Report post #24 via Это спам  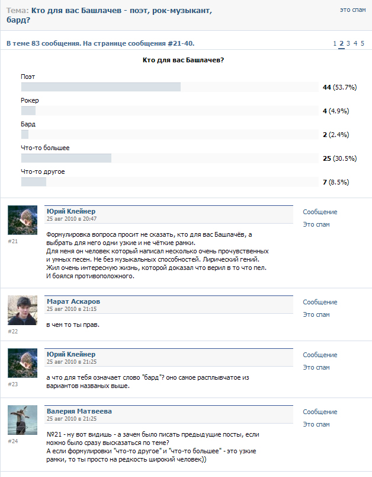[x=316, y=424]
